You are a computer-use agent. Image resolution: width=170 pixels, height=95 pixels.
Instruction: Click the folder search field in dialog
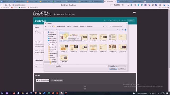pyautogui.click(x=118, y=26)
